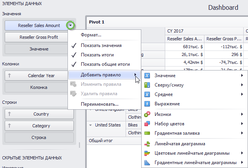Click the CY 2017 column header
The image size is (248, 168).
point(204,31)
